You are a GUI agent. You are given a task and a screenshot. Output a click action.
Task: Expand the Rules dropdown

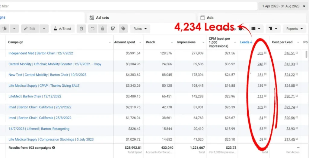click(x=140, y=29)
